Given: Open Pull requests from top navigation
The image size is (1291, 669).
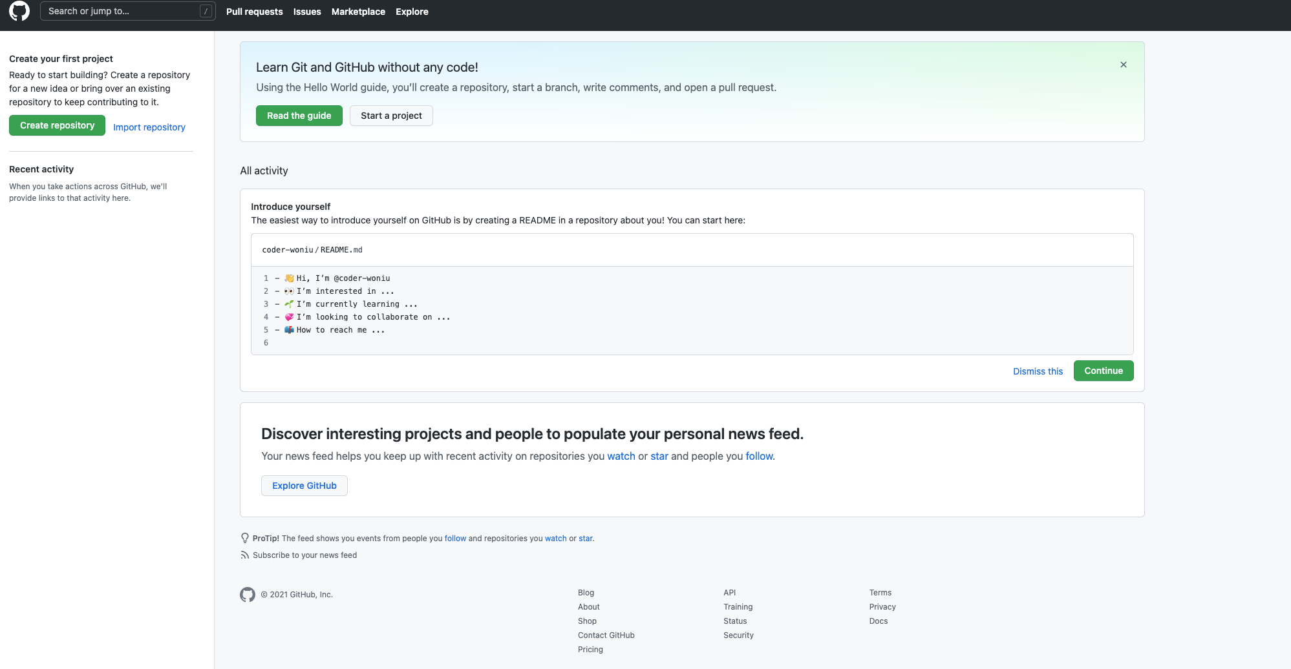Looking at the screenshot, I should [x=254, y=12].
